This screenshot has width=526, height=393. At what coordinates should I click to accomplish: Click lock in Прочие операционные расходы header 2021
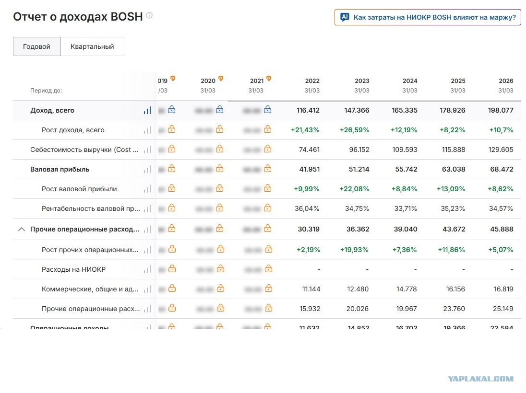268,229
